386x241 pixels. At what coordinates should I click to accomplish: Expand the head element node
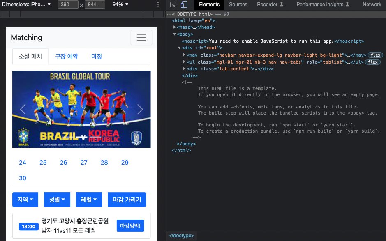tap(174, 27)
